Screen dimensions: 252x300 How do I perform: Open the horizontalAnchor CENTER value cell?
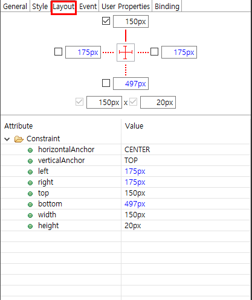tap(186, 150)
